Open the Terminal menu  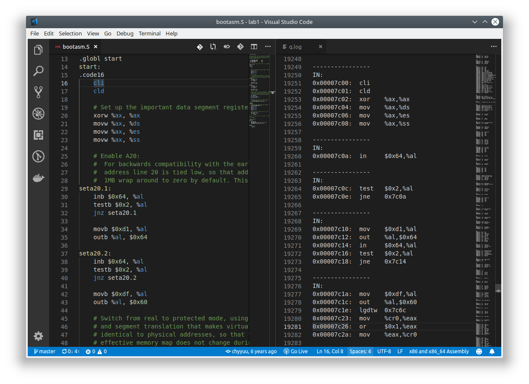pos(149,33)
